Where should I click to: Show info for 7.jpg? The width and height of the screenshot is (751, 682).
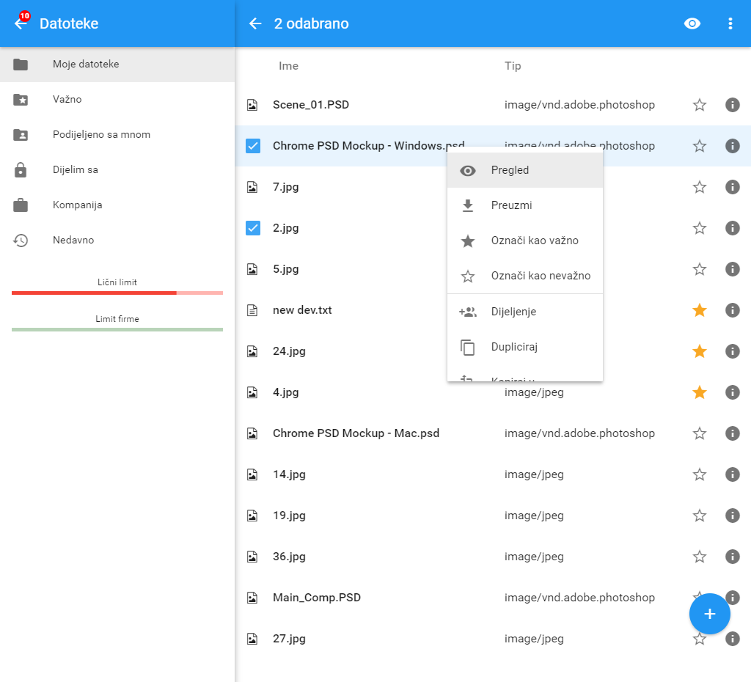point(733,187)
